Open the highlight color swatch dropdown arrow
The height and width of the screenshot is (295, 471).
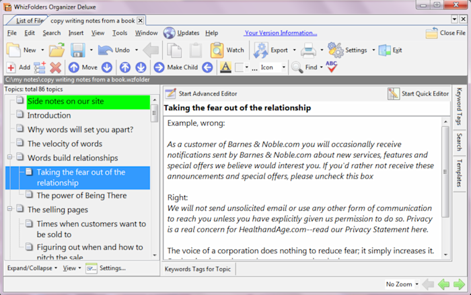point(247,67)
